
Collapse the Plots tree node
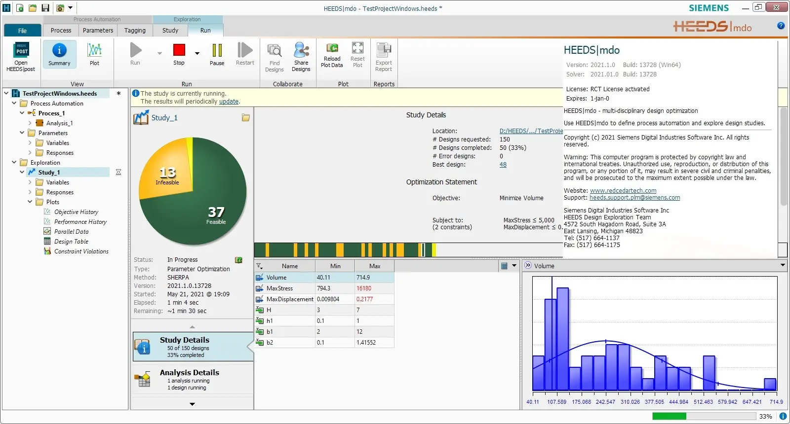pyautogui.click(x=30, y=202)
